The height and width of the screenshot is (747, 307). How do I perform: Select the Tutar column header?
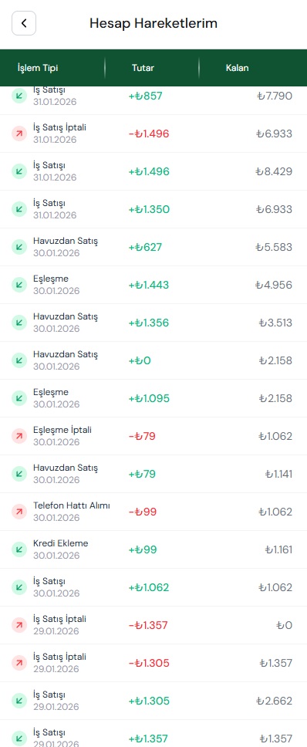(143, 68)
